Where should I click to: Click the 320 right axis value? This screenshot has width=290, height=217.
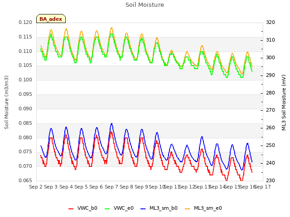pyautogui.click(x=271, y=22)
